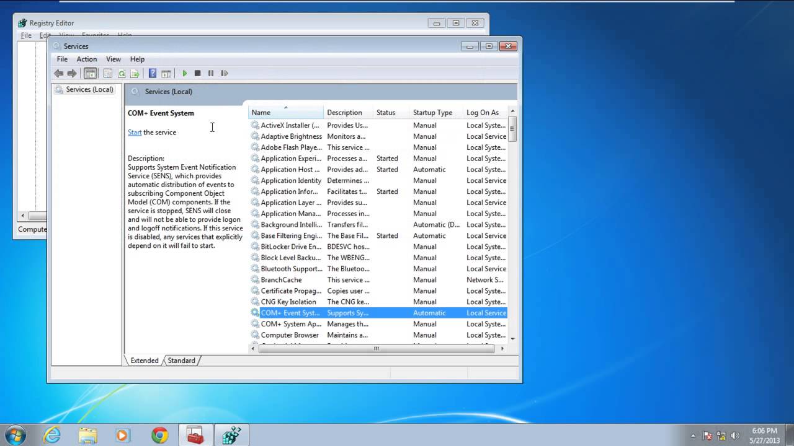Click vertical scrollbar up arrow in services list
The width and height of the screenshot is (794, 446).
[x=512, y=111]
